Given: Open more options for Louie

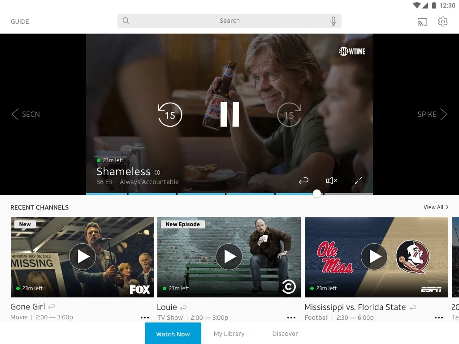Looking at the screenshot, I should click(291, 318).
